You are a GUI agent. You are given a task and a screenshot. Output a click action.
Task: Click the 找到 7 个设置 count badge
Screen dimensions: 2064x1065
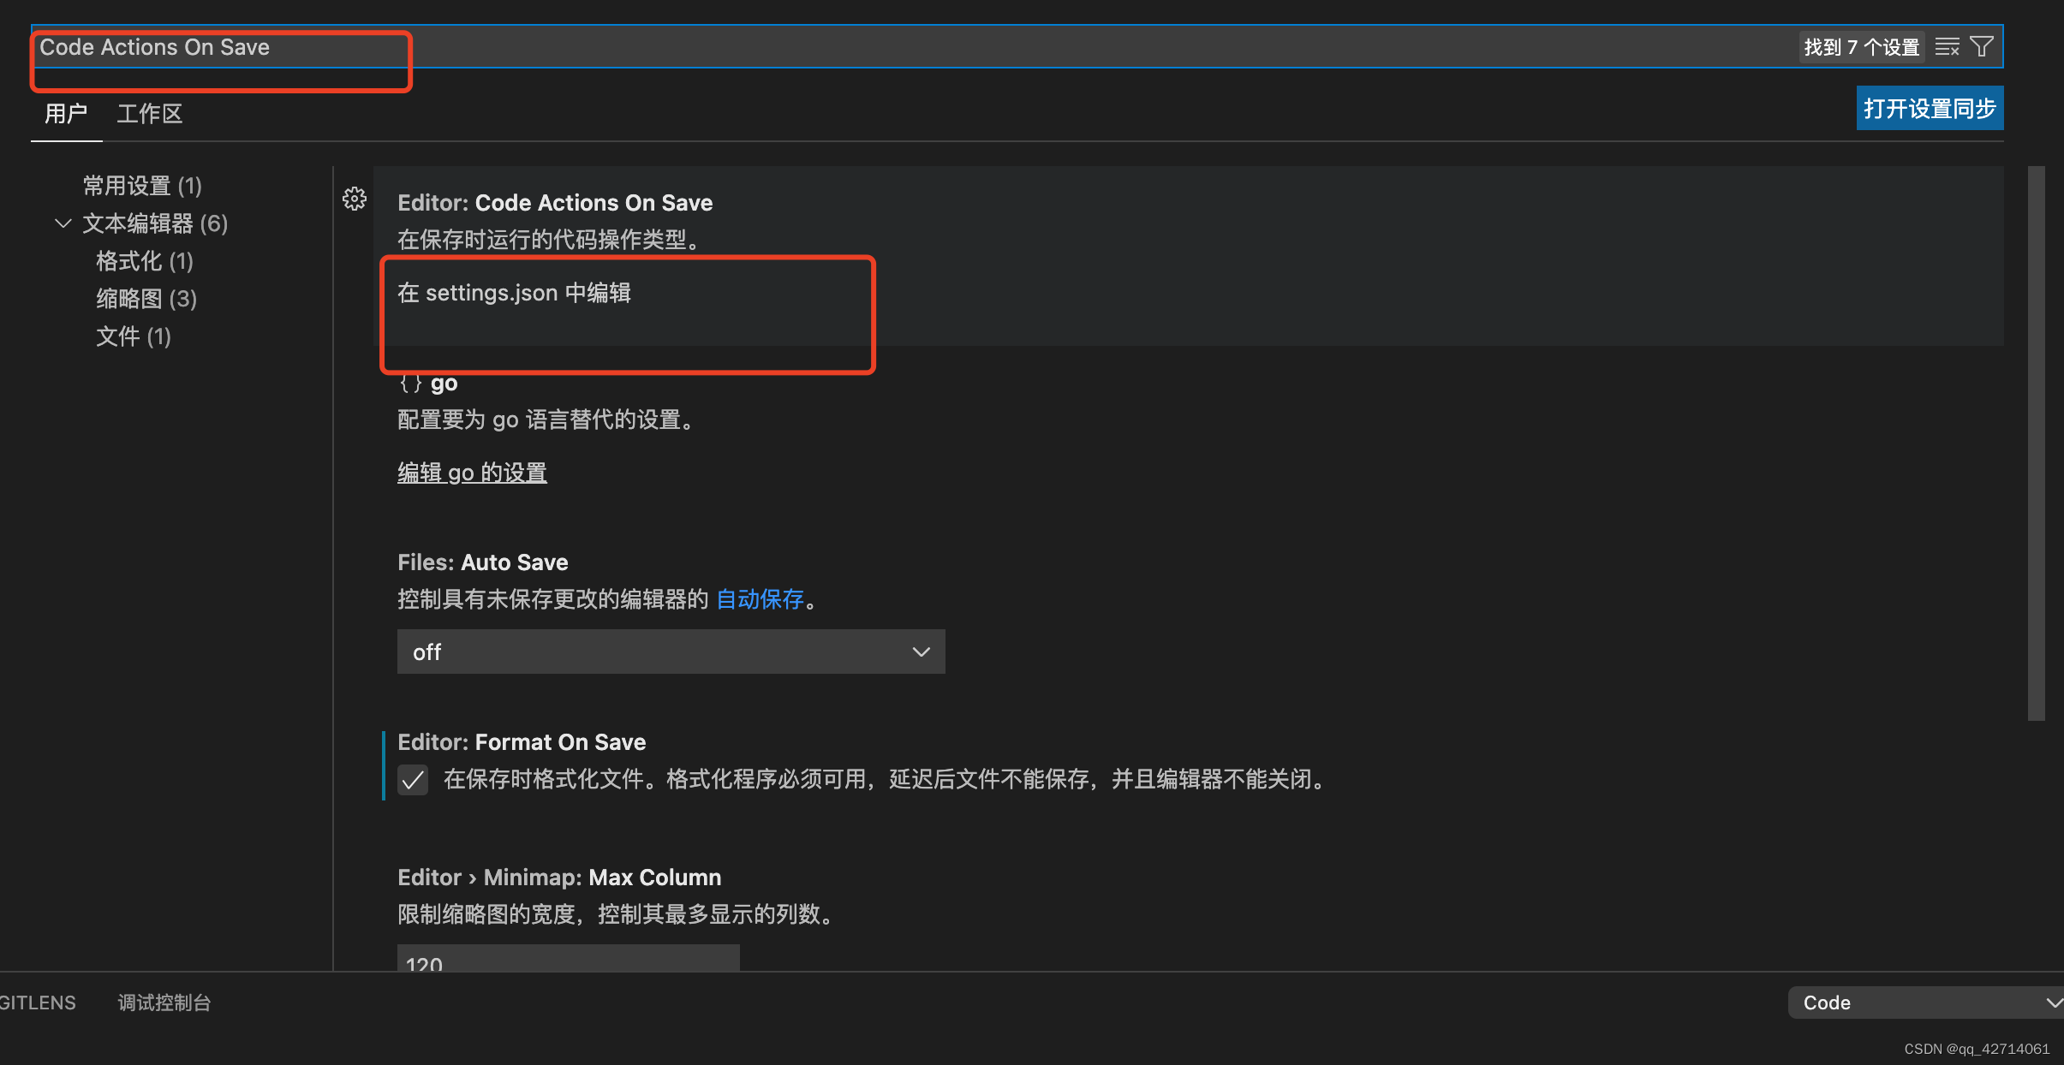point(1861,47)
